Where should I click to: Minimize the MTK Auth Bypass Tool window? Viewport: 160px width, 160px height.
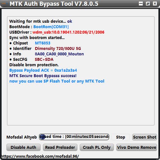[141, 4]
